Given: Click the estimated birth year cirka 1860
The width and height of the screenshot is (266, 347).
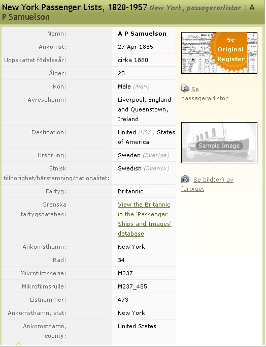Looking at the screenshot, I should tap(133, 60).
